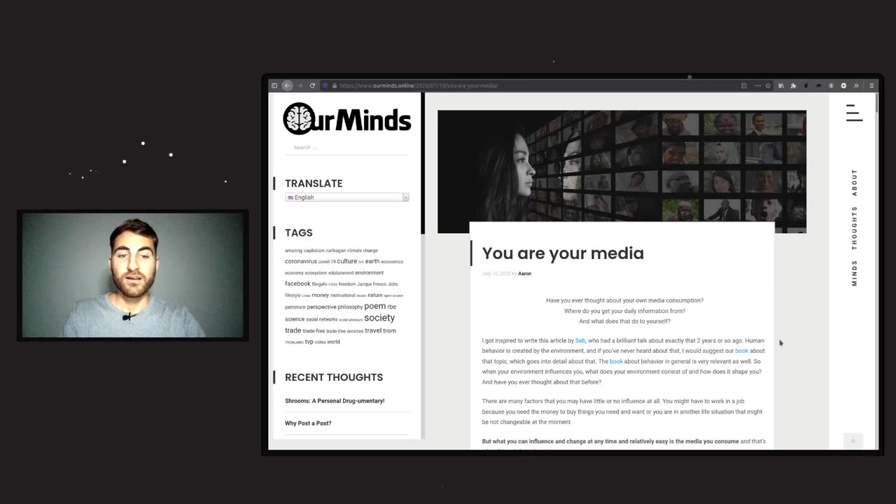
Task: Open the English language translate dropdown
Action: coord(346,197)
